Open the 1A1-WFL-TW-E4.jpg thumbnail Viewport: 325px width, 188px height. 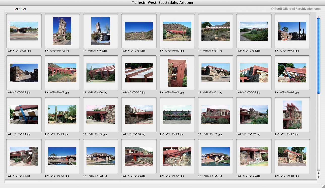[177, 114]
